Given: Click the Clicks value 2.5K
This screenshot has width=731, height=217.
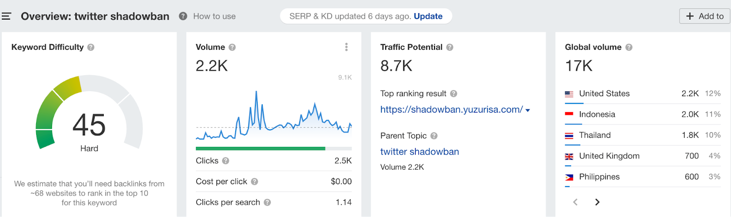Looking at the screenshot, I should [x=343, y=160].
